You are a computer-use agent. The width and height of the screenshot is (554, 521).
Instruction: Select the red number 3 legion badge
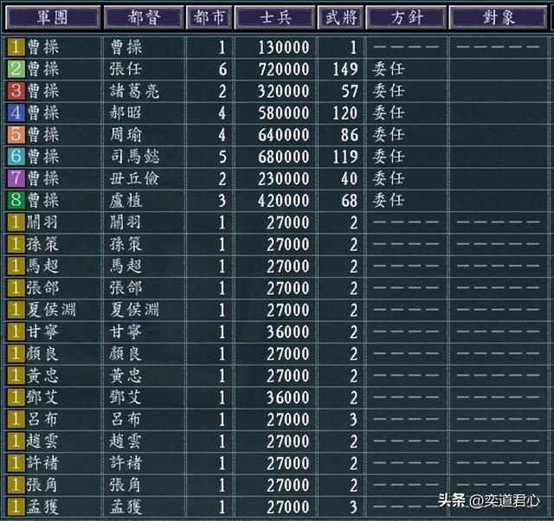click(x=16, y=91)
